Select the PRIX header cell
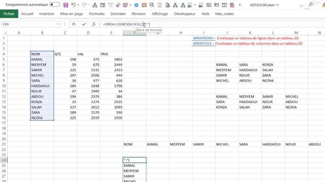The height and width of the screenshot is (182, 325). 111,54
